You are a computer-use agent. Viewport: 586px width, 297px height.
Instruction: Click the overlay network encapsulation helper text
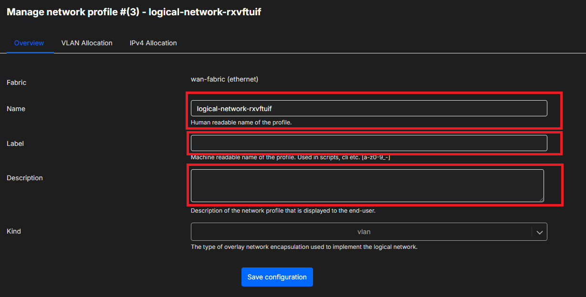point(304,247)
